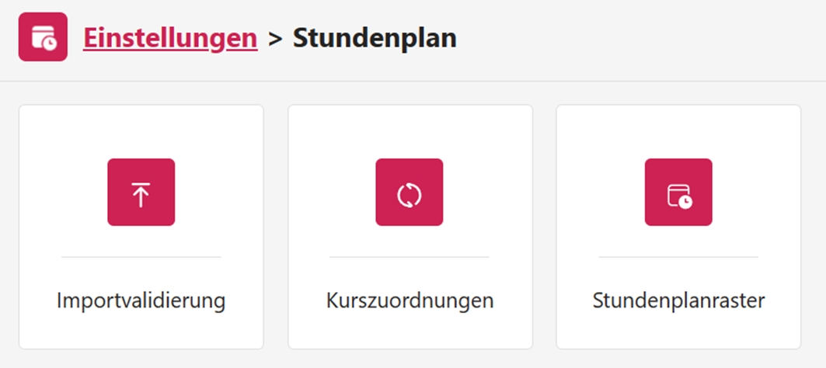Open the Einstellungen breadcrumb link
The width and height of the screenshot is (826, 368).
click(170, 37)
